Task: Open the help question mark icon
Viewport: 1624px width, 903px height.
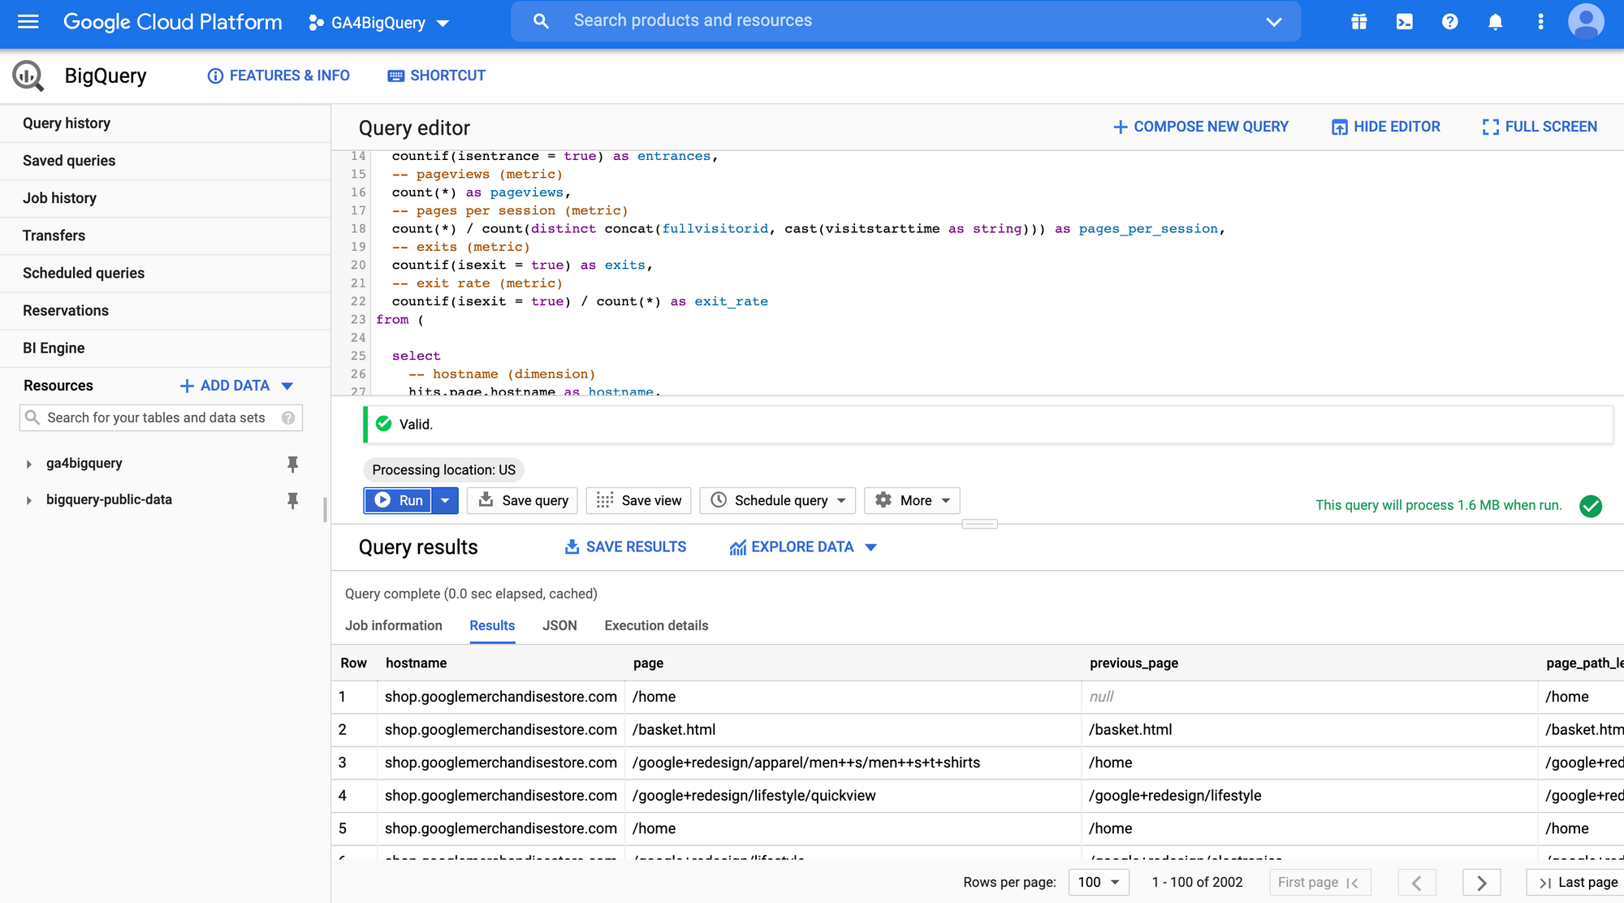Action: point(1450,22)
